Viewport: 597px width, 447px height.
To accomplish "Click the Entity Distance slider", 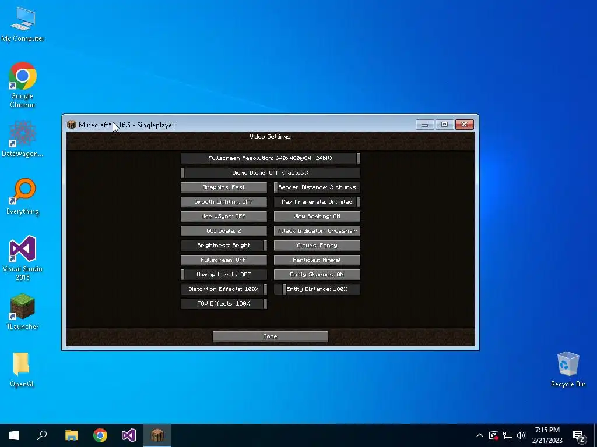I will [x=317, y=289].
